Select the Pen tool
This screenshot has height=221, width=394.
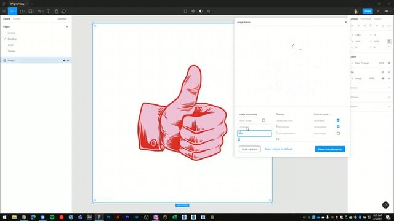(39, 11)
